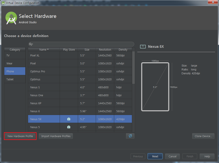The image size is (219, 163).
Task: Click the Clone Device button
Action: click(203, 136)
